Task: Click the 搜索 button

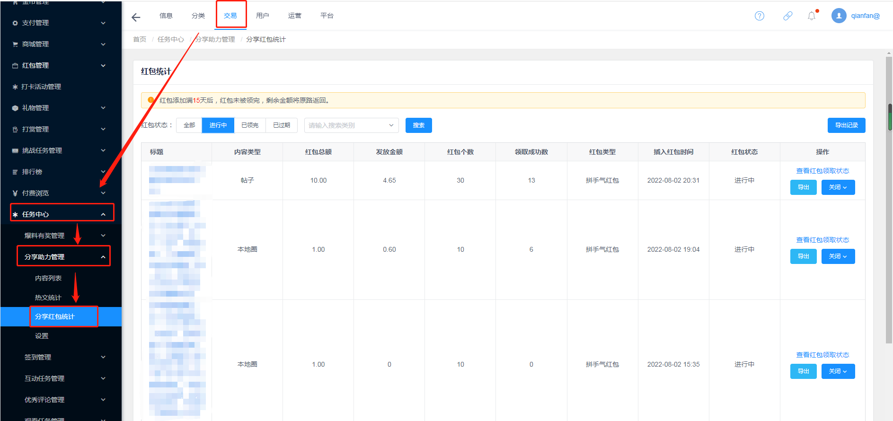Action: tap(419, 125)
